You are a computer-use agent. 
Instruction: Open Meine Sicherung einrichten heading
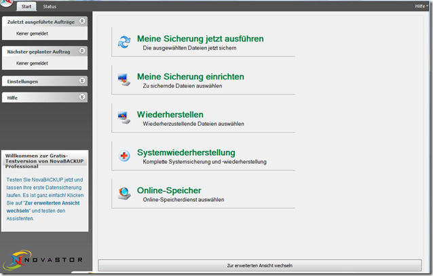click(x=191, y=77)
